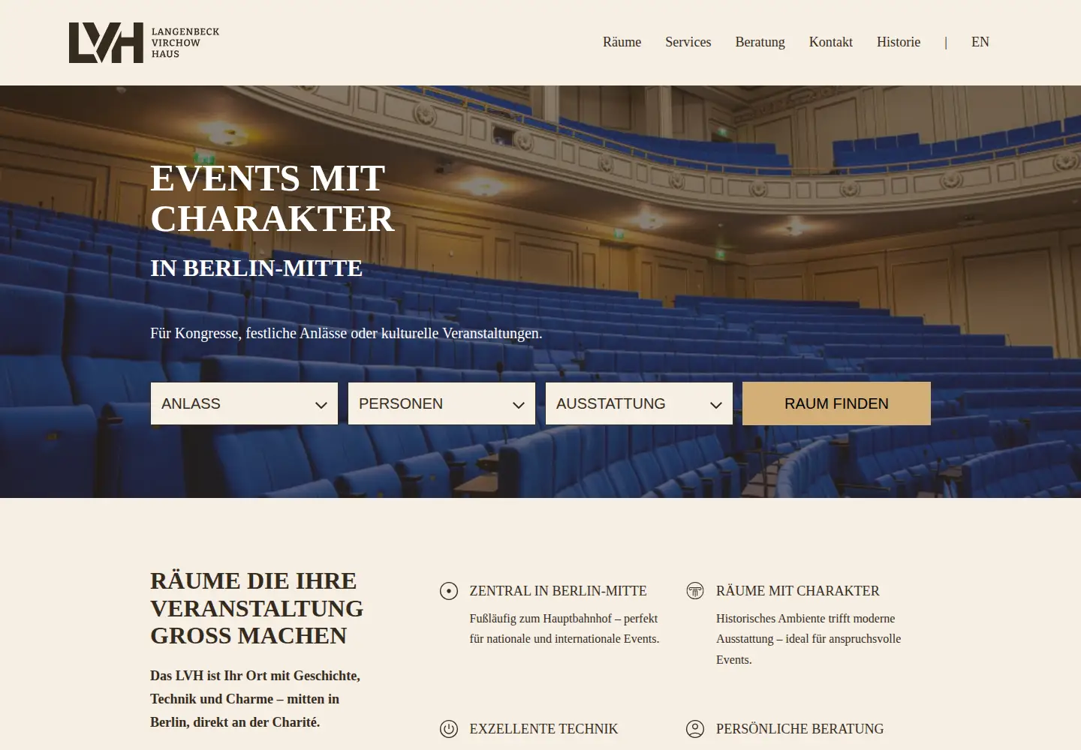Open the Ausstattung dropdown
The height and width of the screenshot is (750, 1081).
639,403
